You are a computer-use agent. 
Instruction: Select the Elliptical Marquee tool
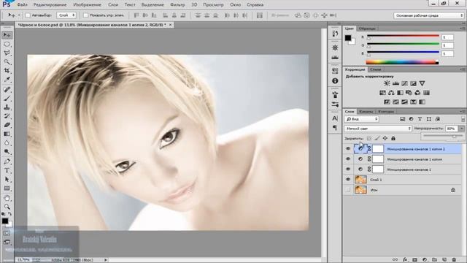click(x=7, y=44)
